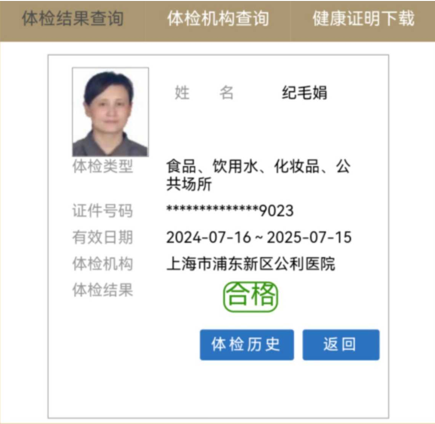Go to the 健康证明下载 tab

(x=363, y=18)
